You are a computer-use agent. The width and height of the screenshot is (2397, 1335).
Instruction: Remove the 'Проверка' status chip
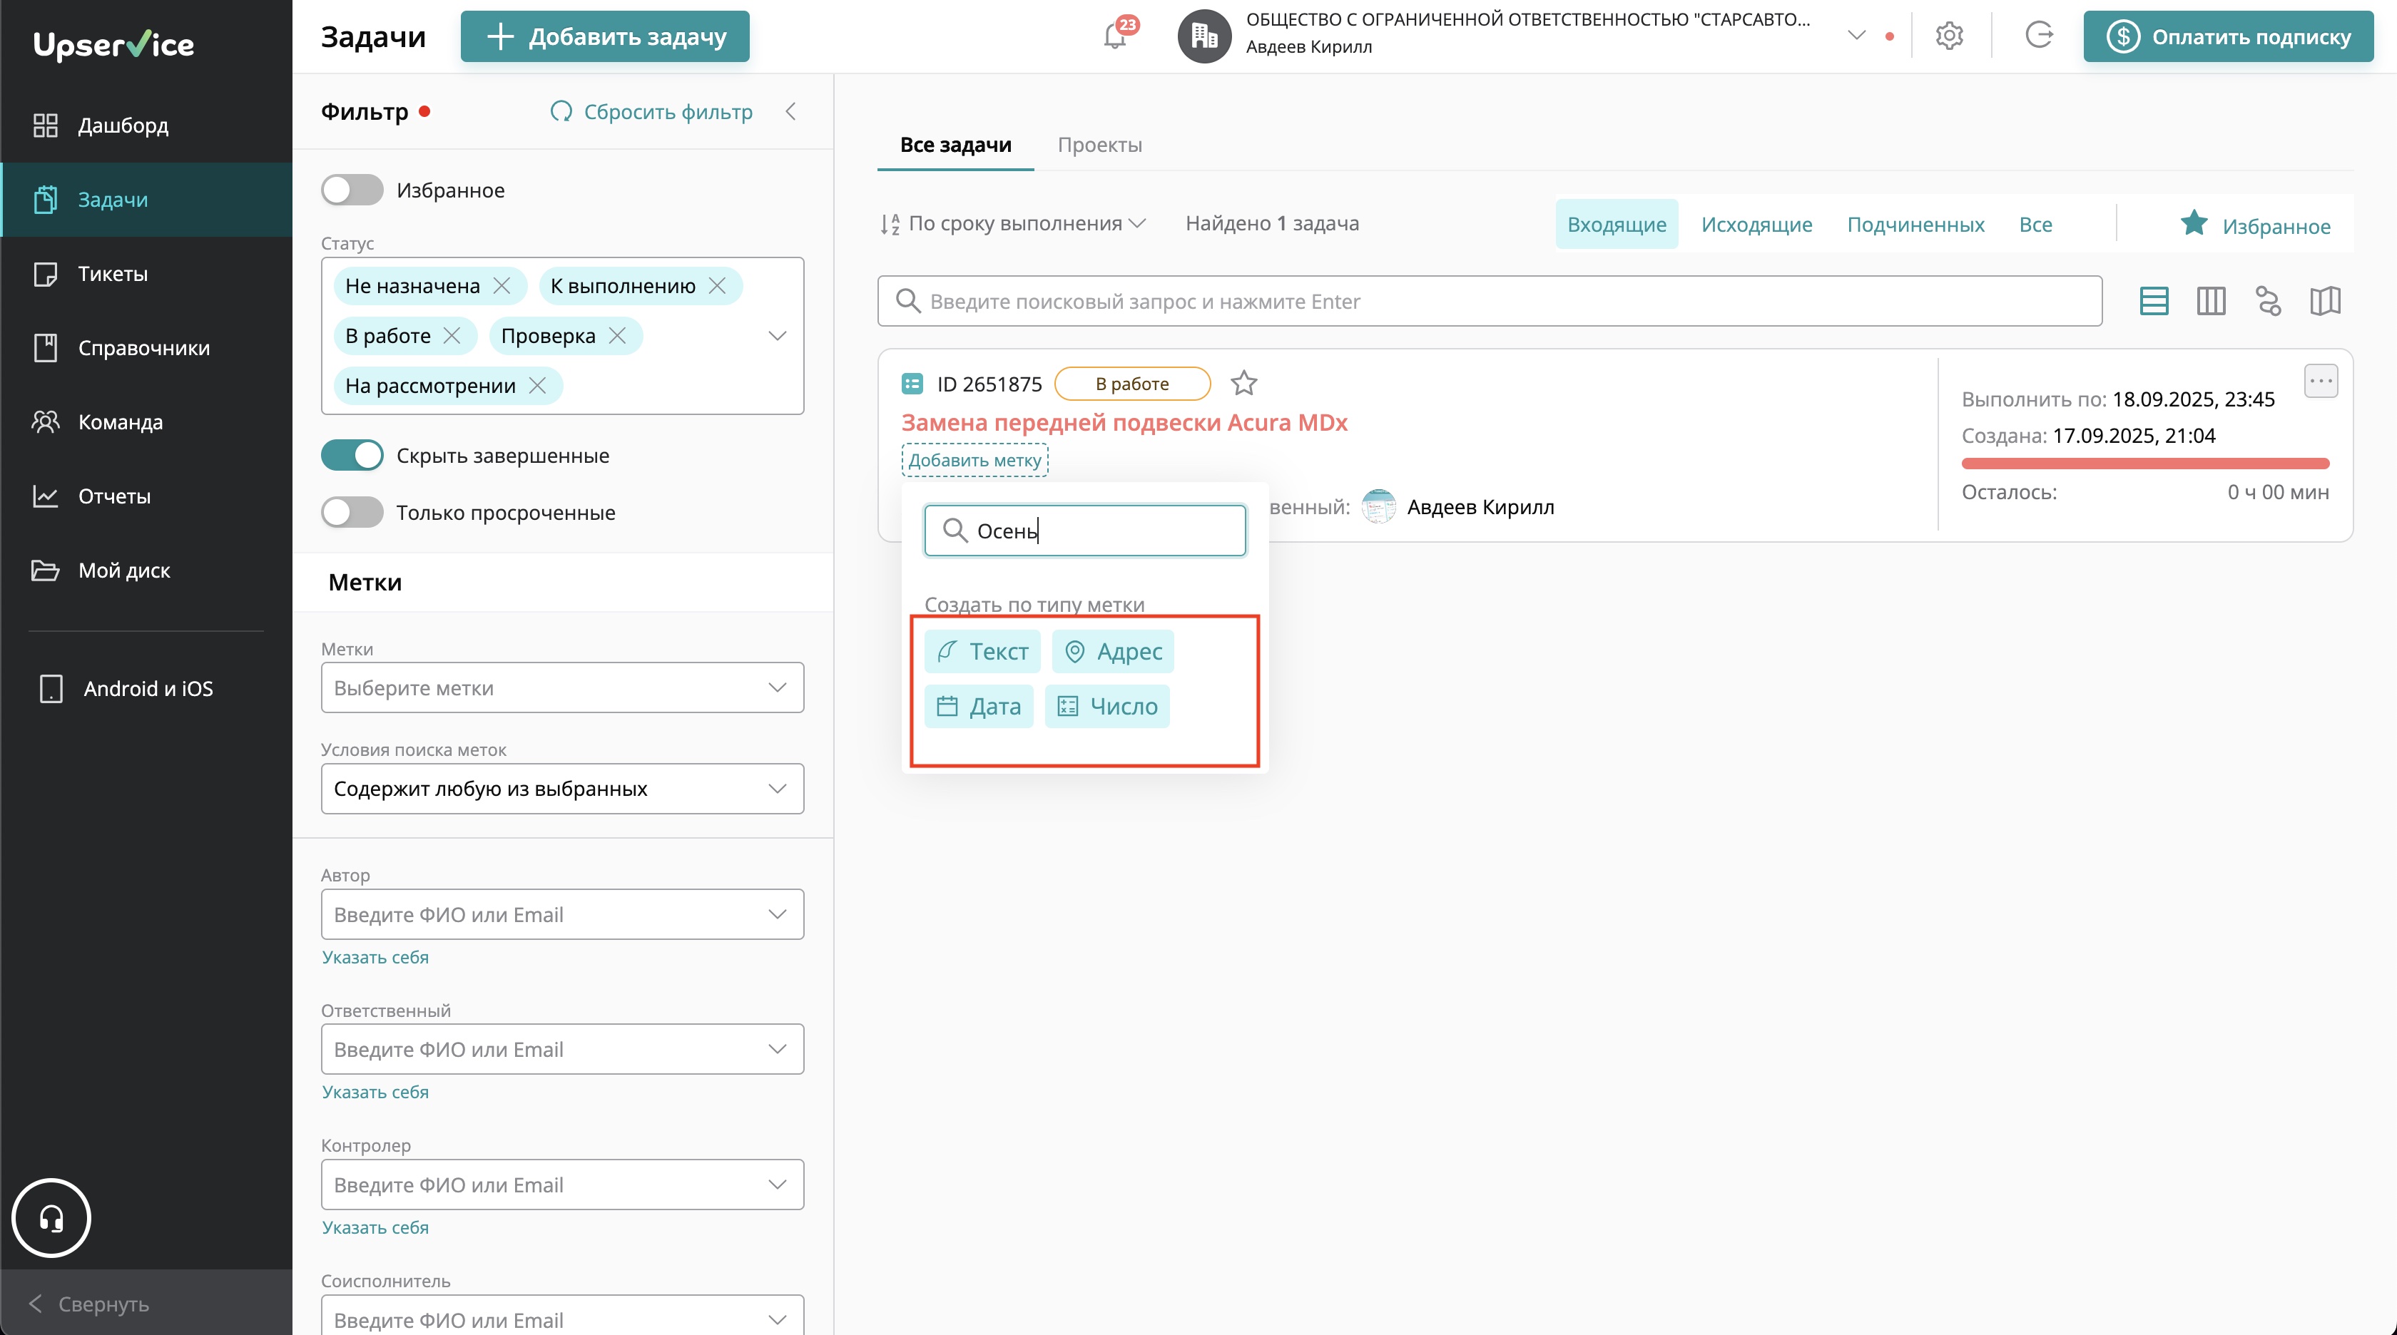617,336
